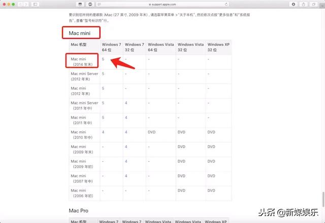
Task: Open Windows 7 32-bit link 4, Mac mini (2010 年中)
Action: tap(126, 132)
